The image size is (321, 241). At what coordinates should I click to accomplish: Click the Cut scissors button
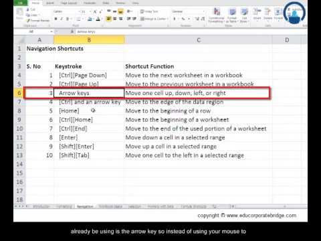pos(31,9)
